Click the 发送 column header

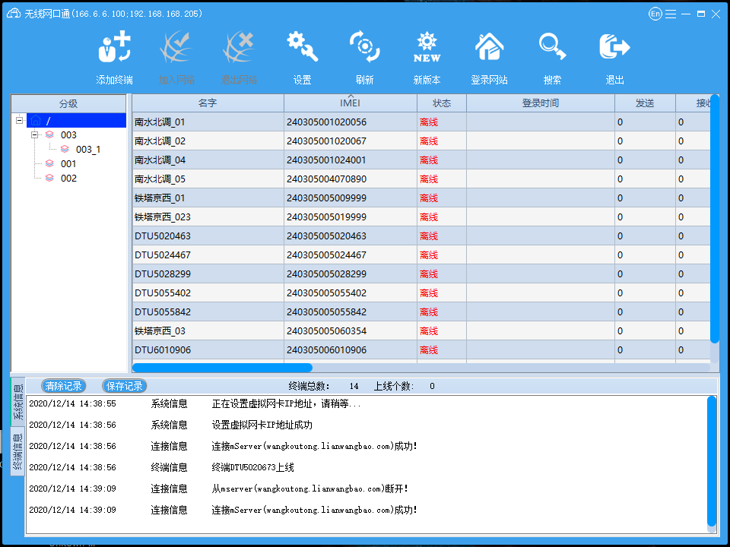click(x=645, y=103)
